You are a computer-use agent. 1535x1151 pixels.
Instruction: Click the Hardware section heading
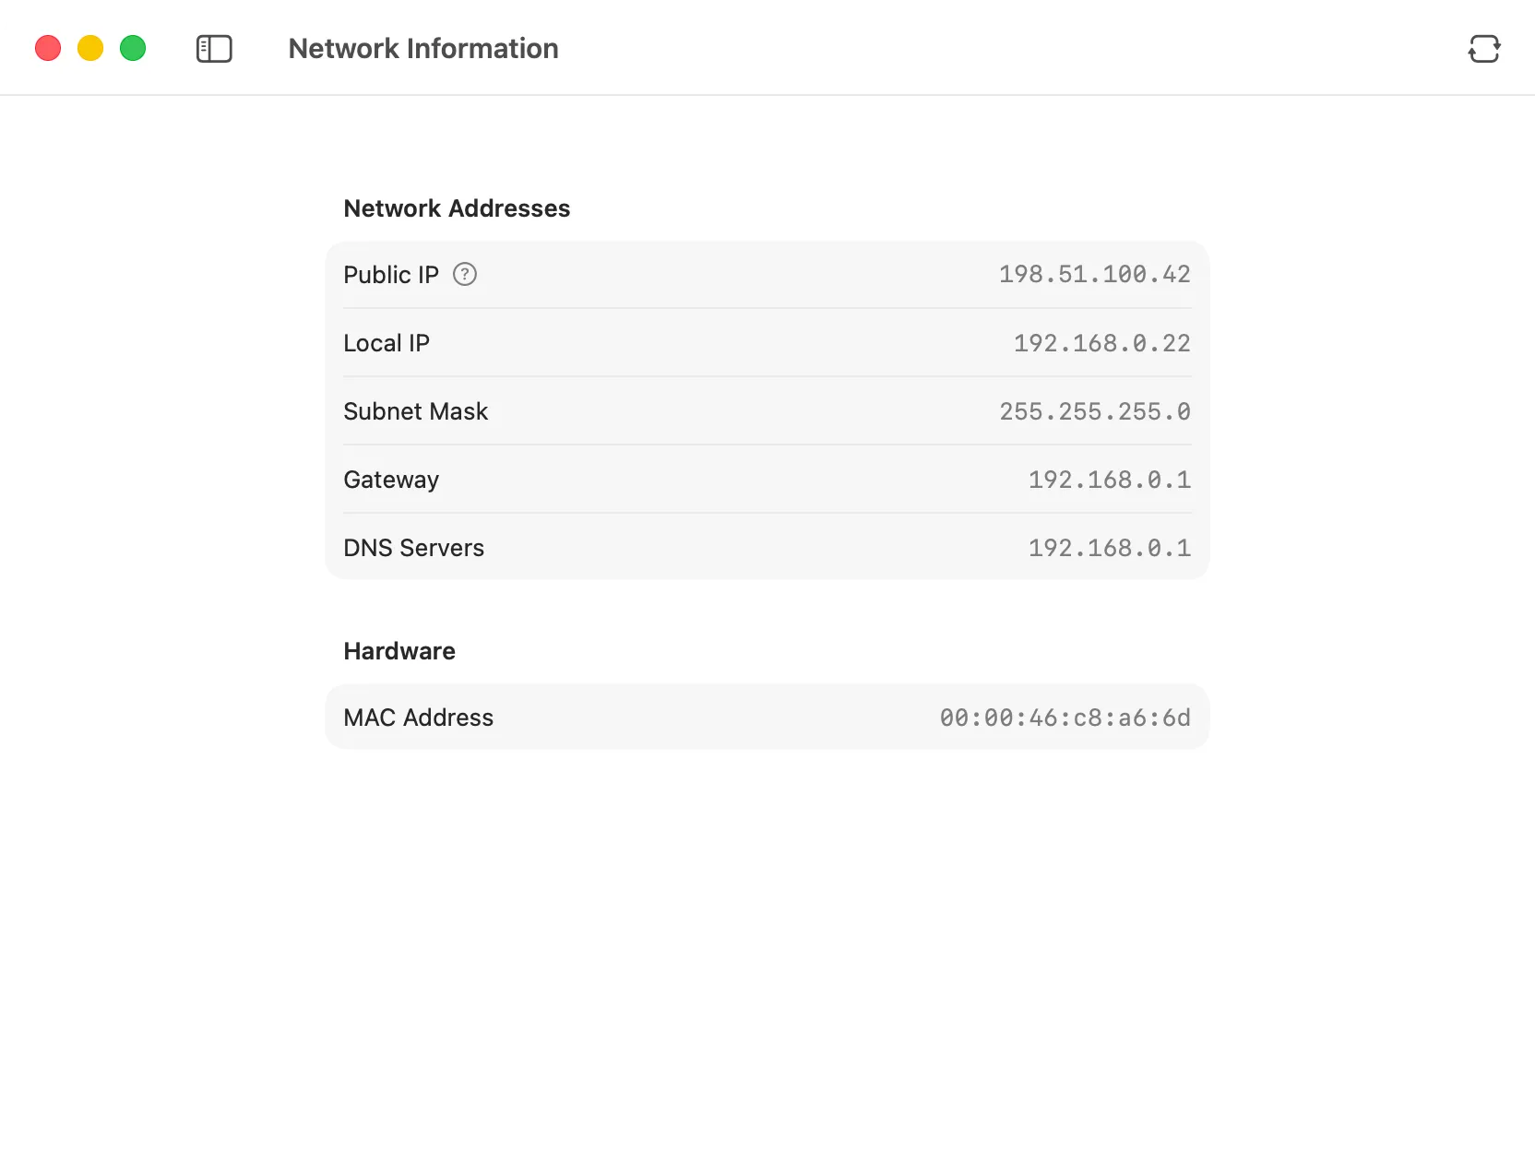tap(399, 651)
